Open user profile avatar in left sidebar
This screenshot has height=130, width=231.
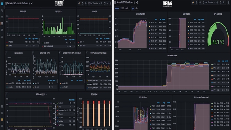(x=2, y=120)
